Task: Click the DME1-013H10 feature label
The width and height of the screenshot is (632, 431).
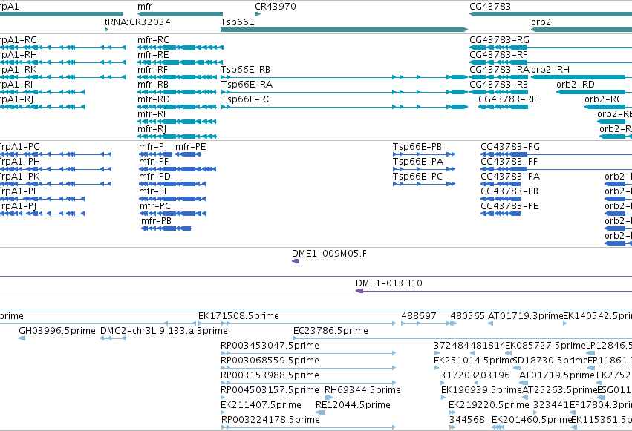Action: click(389, 283)
